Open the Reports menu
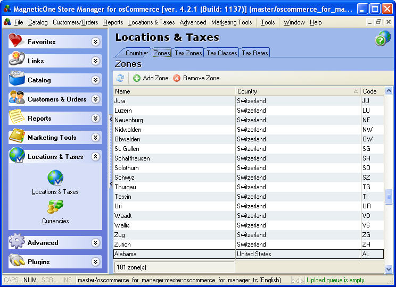The width and height of the screenshot is (396, 287). tap(113, 22)
